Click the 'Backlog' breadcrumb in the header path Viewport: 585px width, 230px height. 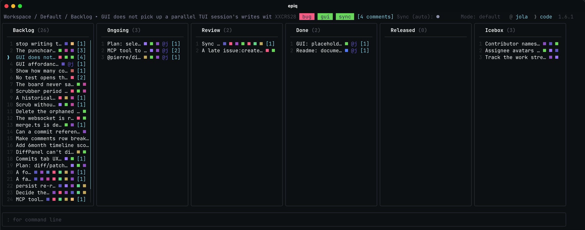[81, 17]
